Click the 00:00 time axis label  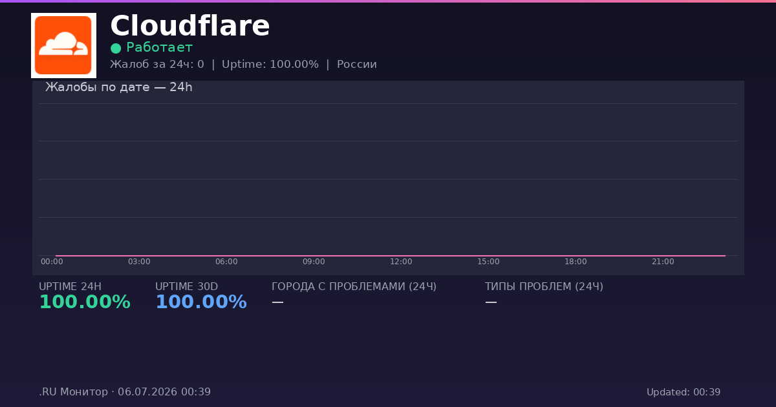[x=52, y=262]
